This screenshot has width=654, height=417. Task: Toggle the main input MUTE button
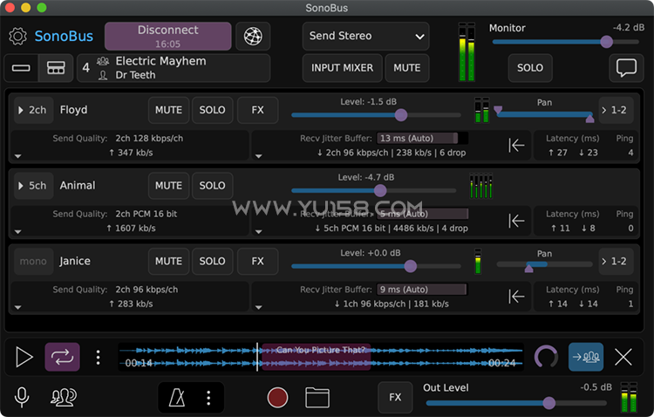click(x=406, y=68)
